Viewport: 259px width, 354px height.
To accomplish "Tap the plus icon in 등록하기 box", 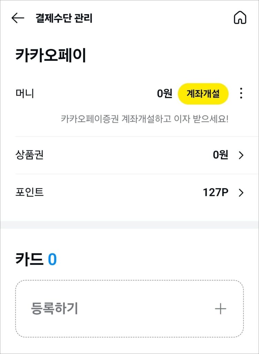I will click(220, 309).
